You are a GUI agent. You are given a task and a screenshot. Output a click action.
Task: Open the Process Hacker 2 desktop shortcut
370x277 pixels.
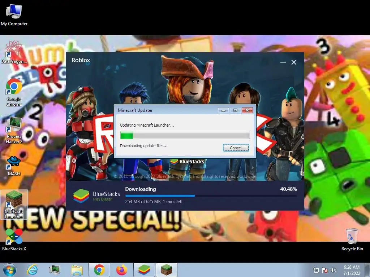(x=14, y=130)
